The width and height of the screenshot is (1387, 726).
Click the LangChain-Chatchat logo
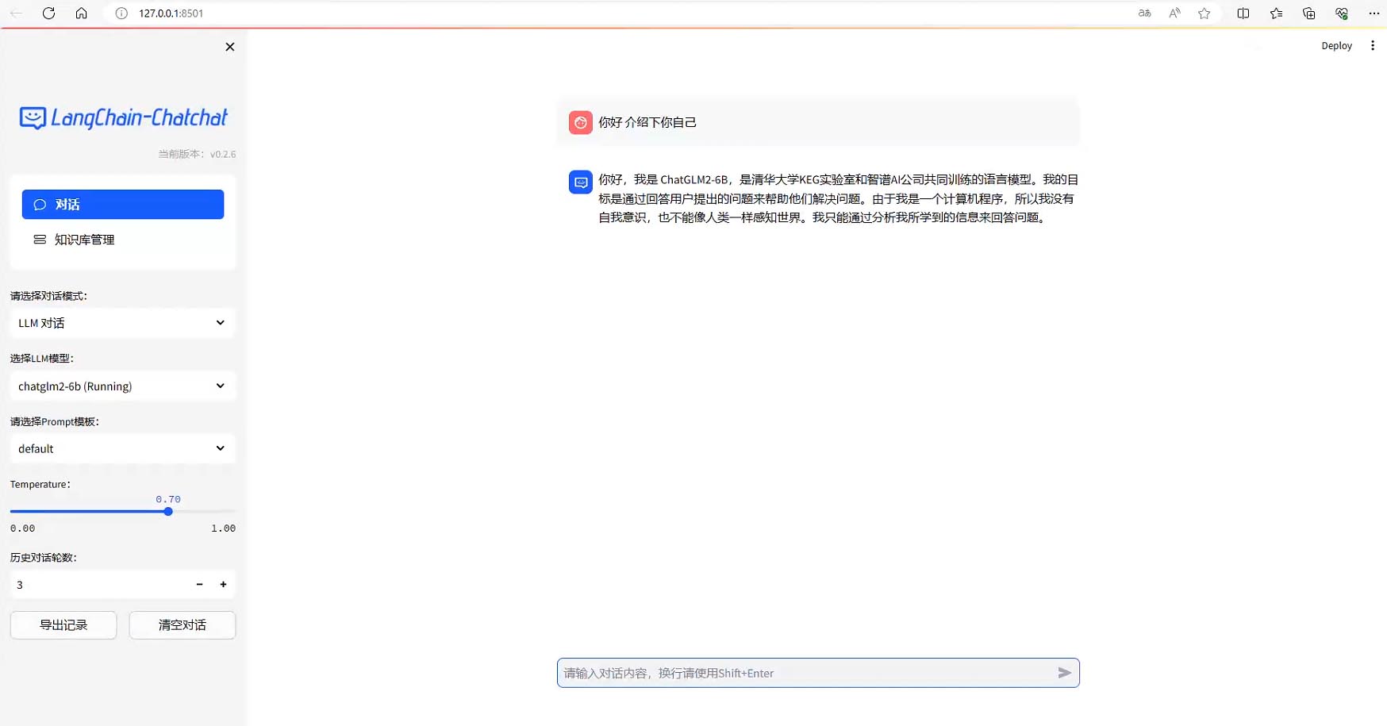click(123, 118)
